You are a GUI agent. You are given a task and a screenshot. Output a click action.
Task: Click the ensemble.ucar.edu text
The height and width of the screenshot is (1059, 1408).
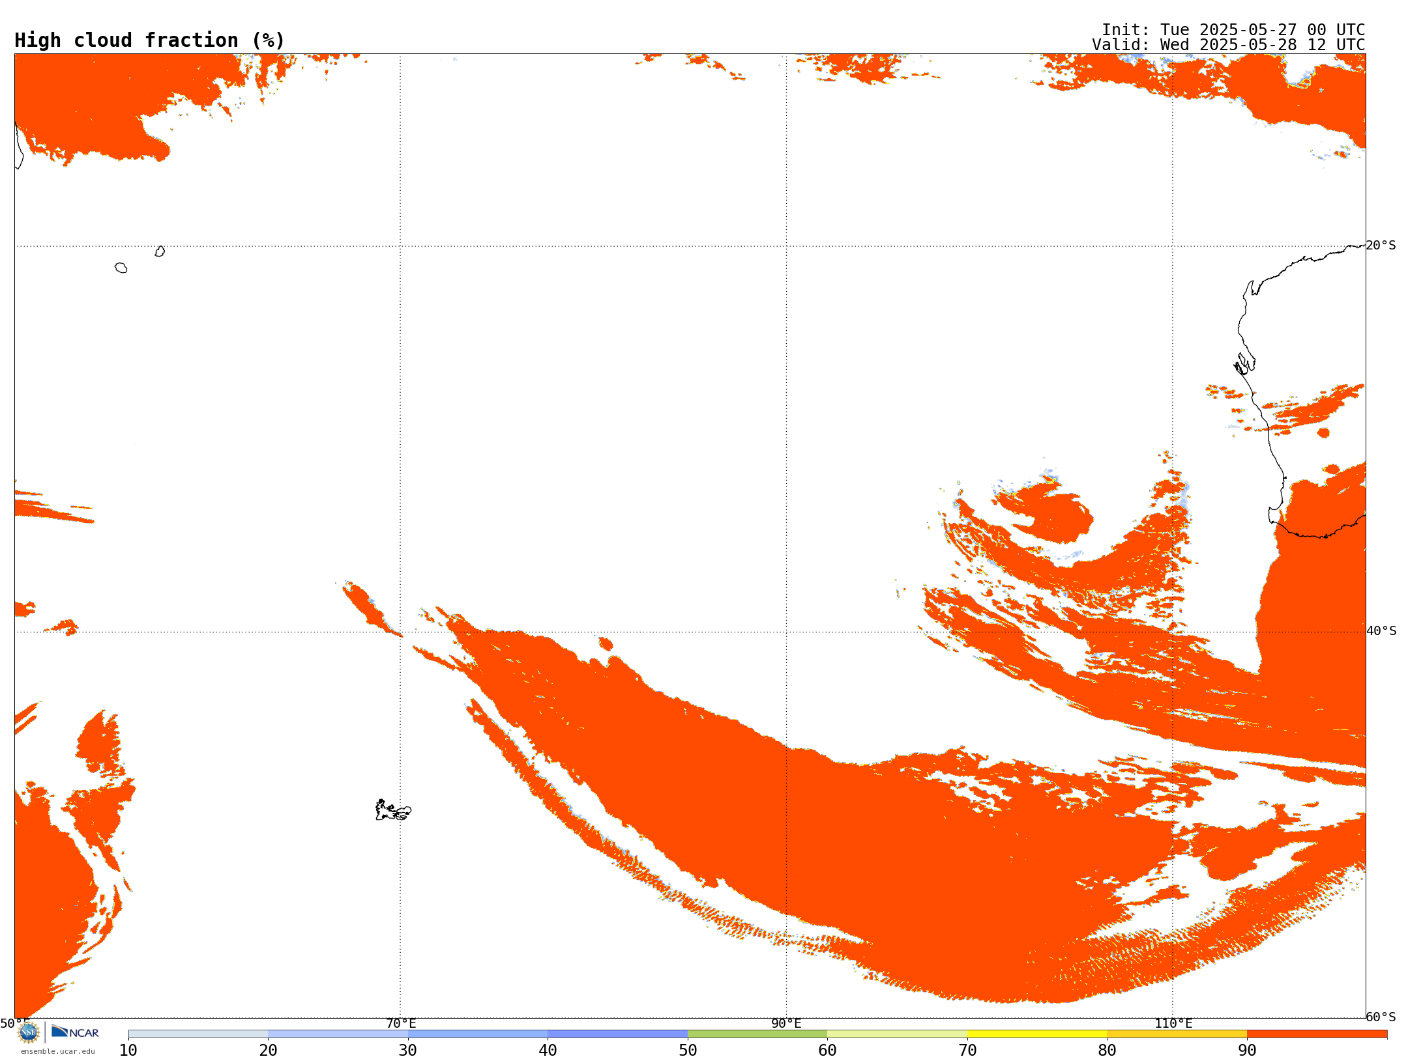58,1051
